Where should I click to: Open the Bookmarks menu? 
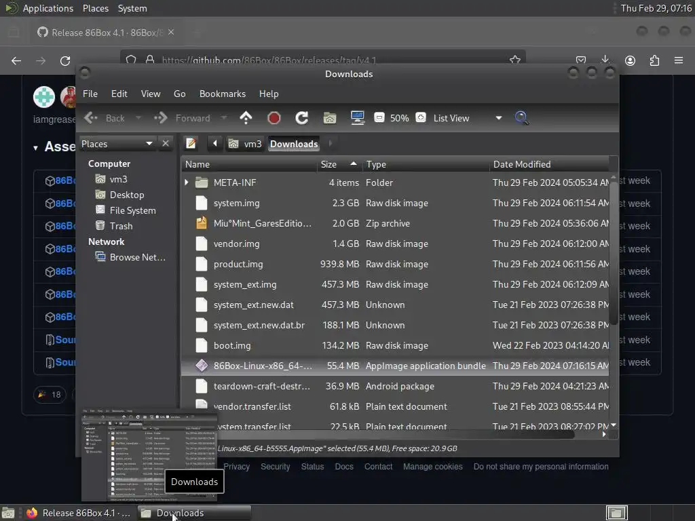pyautogui.click(x=223, y=94)
